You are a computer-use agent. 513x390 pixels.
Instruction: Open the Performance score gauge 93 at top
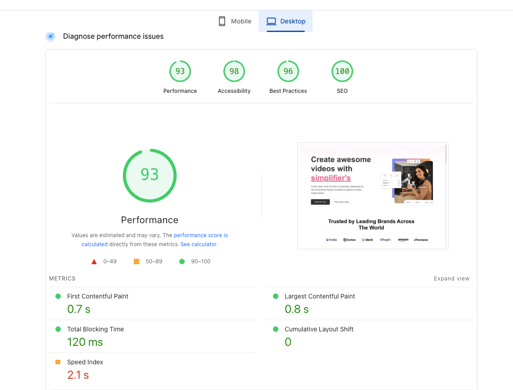click(x=180, y=71)
